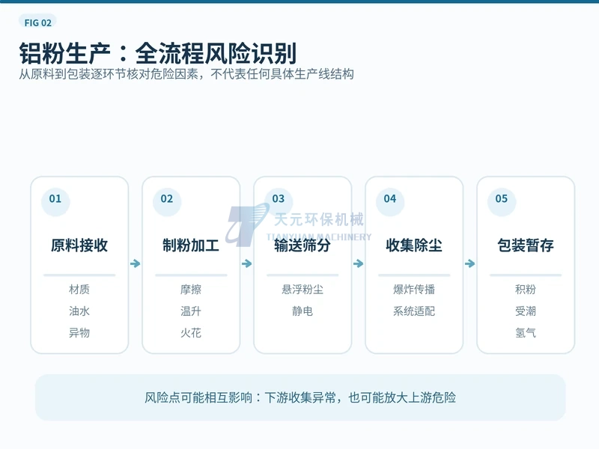Click 异物 risk item
599x449 pixels.
coord(79,333)
